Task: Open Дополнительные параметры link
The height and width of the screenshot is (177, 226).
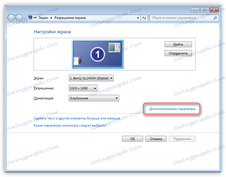Action: (172, 109)
